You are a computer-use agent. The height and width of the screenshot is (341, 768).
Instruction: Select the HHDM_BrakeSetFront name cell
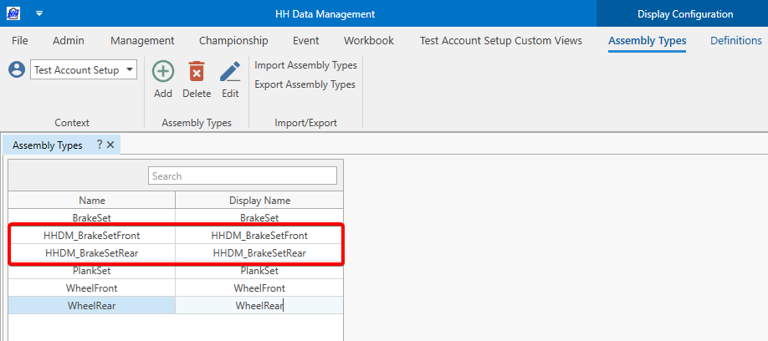[92, 236]
